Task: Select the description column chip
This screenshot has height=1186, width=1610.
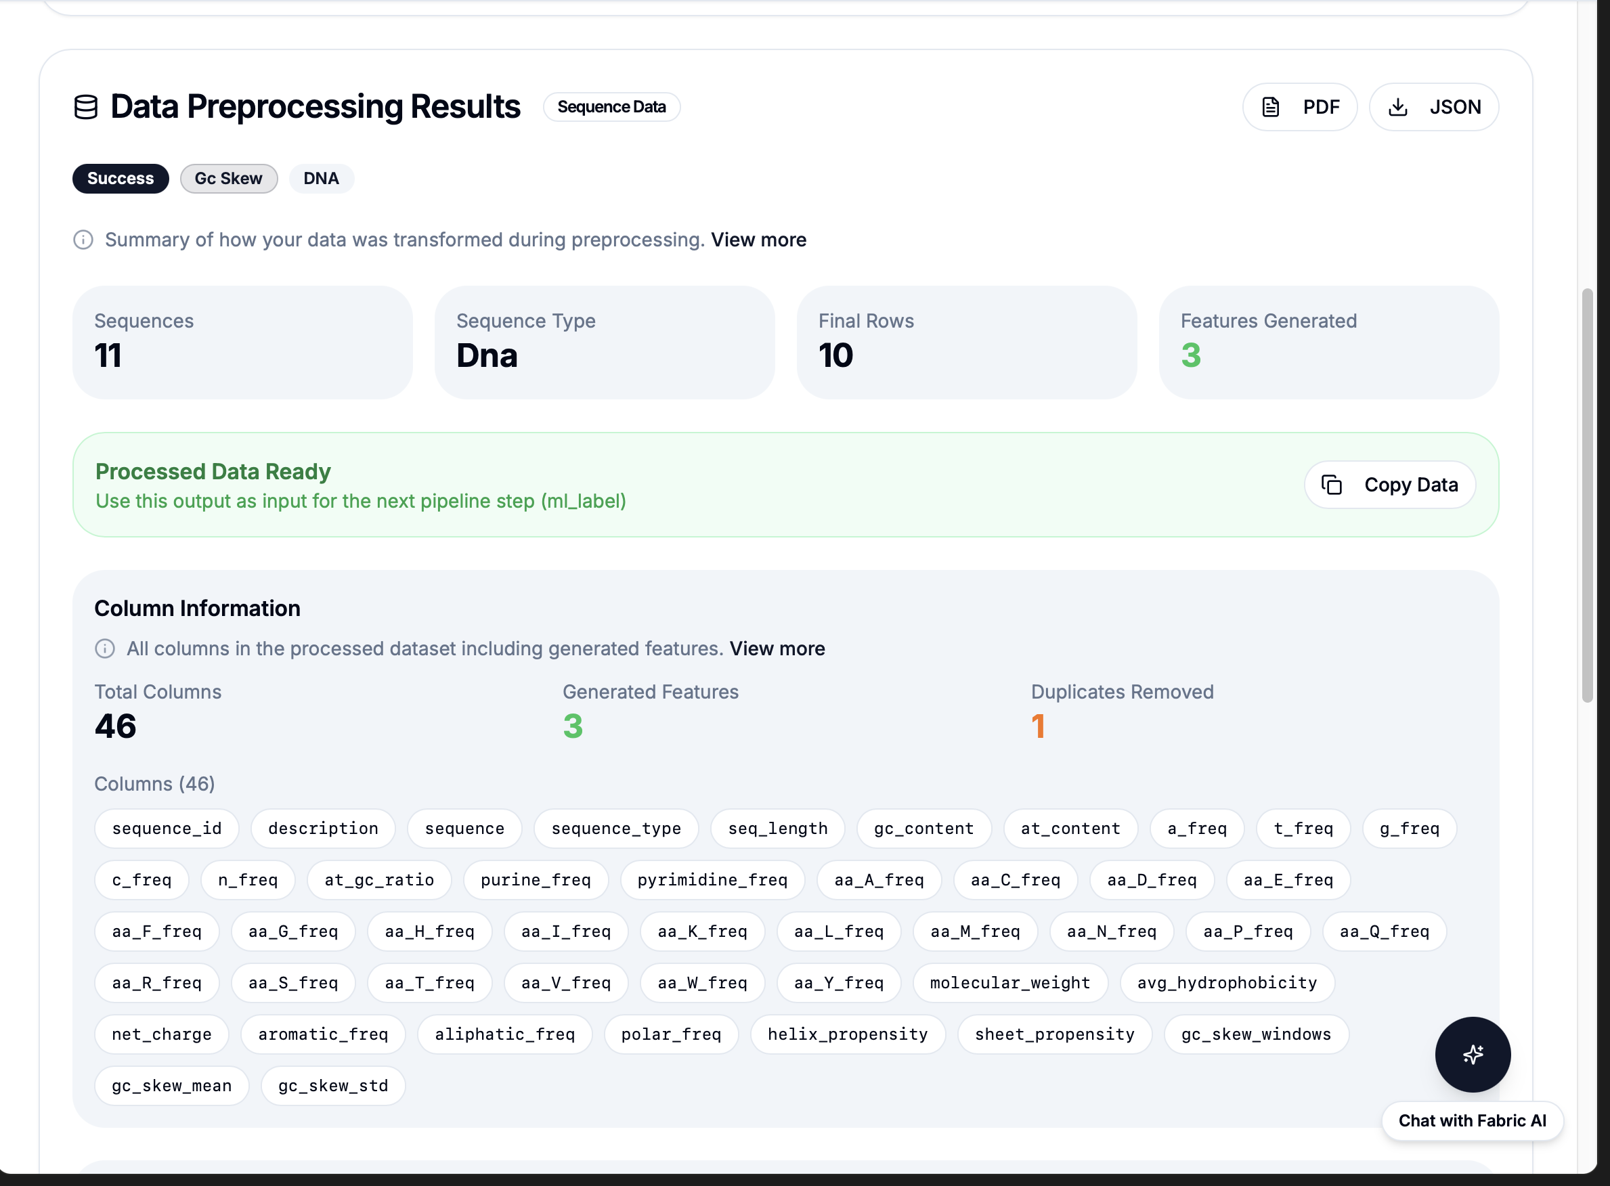Action: [323, 829]
